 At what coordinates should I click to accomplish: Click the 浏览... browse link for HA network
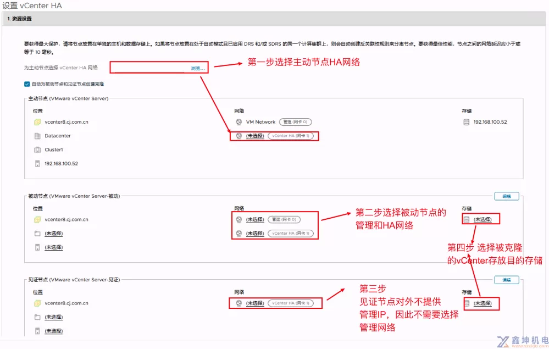pyautogui.click(x=198, y=68)
